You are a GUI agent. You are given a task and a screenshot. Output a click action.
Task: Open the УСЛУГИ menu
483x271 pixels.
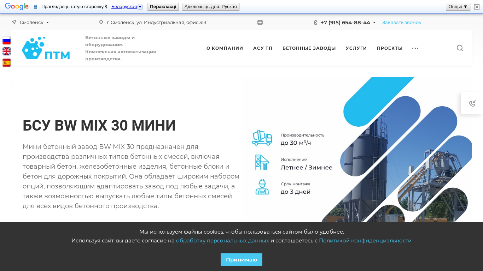pyautogui.click(x=356, y=48)
